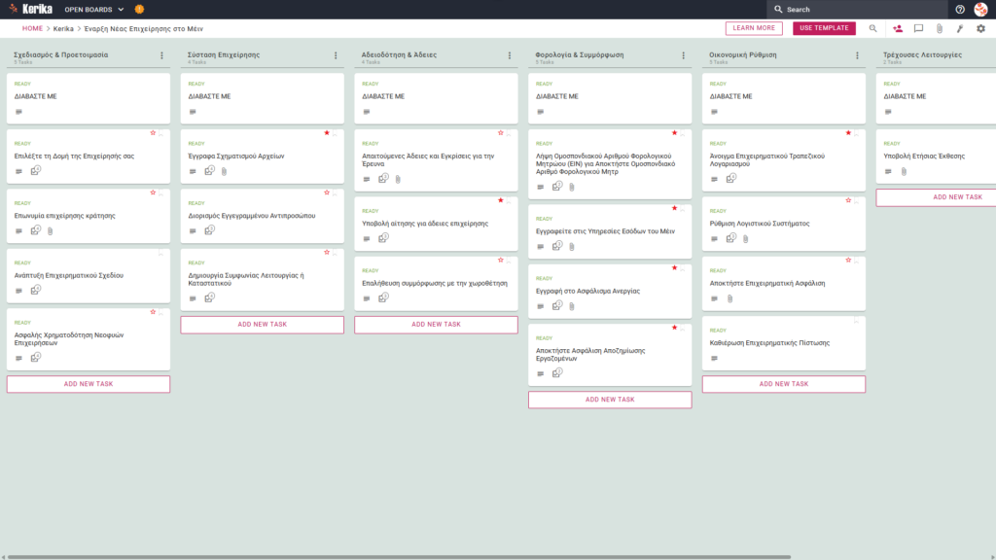Add new task in Σύσταση Επιχείρησης column

coord(263,325)
